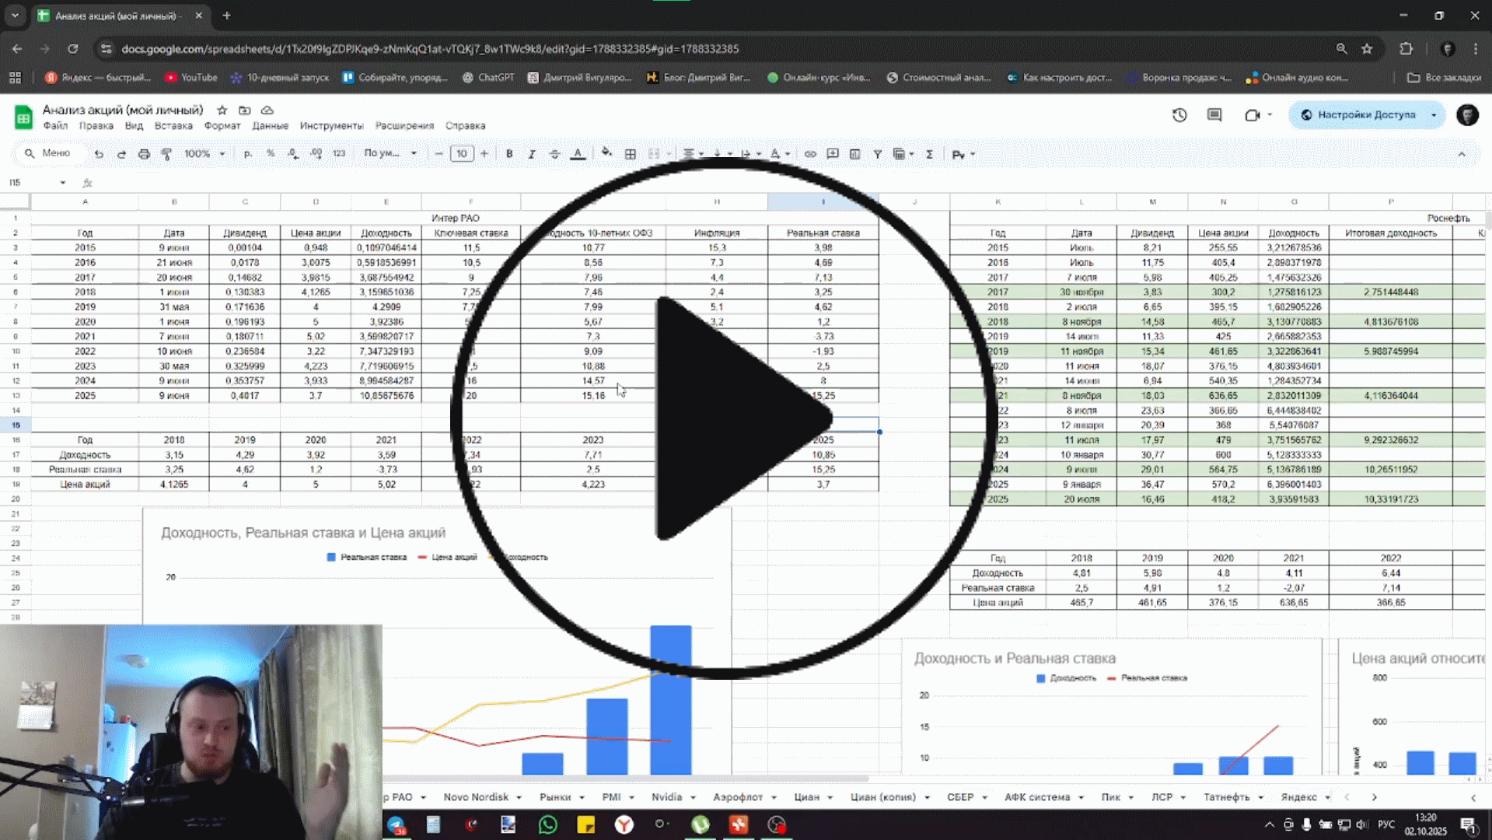The height and width of the screenshot is (840, 1492).
Task: Click the print icon
Action: coord(144,154)
